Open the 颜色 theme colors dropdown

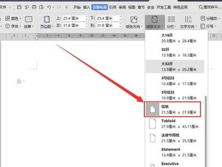click(x=13, y=19)
